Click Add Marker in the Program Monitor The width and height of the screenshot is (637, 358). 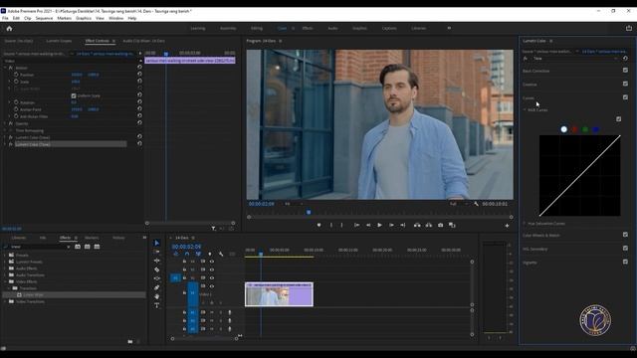coord(318,225)
